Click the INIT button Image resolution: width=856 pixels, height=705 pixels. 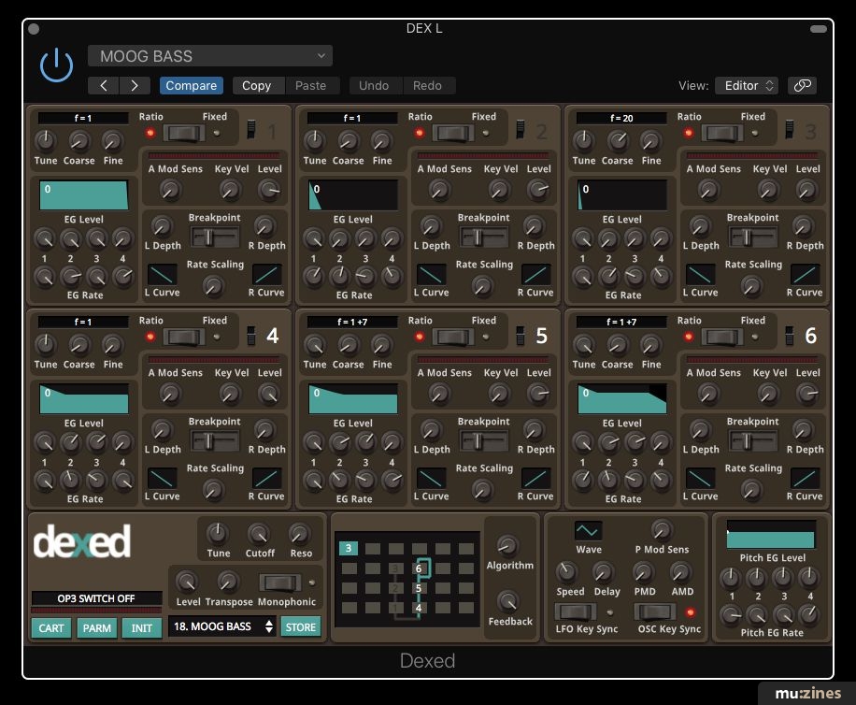tap(142, 628)
